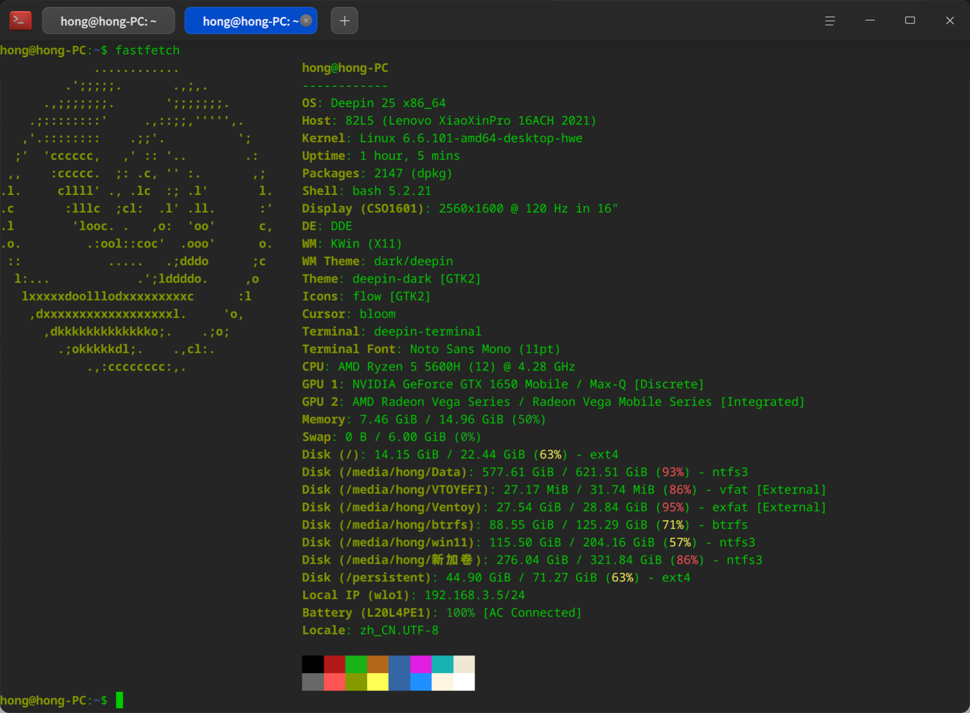The width and height of the screenshot is (970, 713).
Task: Click the red terminal app icon
Action: (20, 21)
